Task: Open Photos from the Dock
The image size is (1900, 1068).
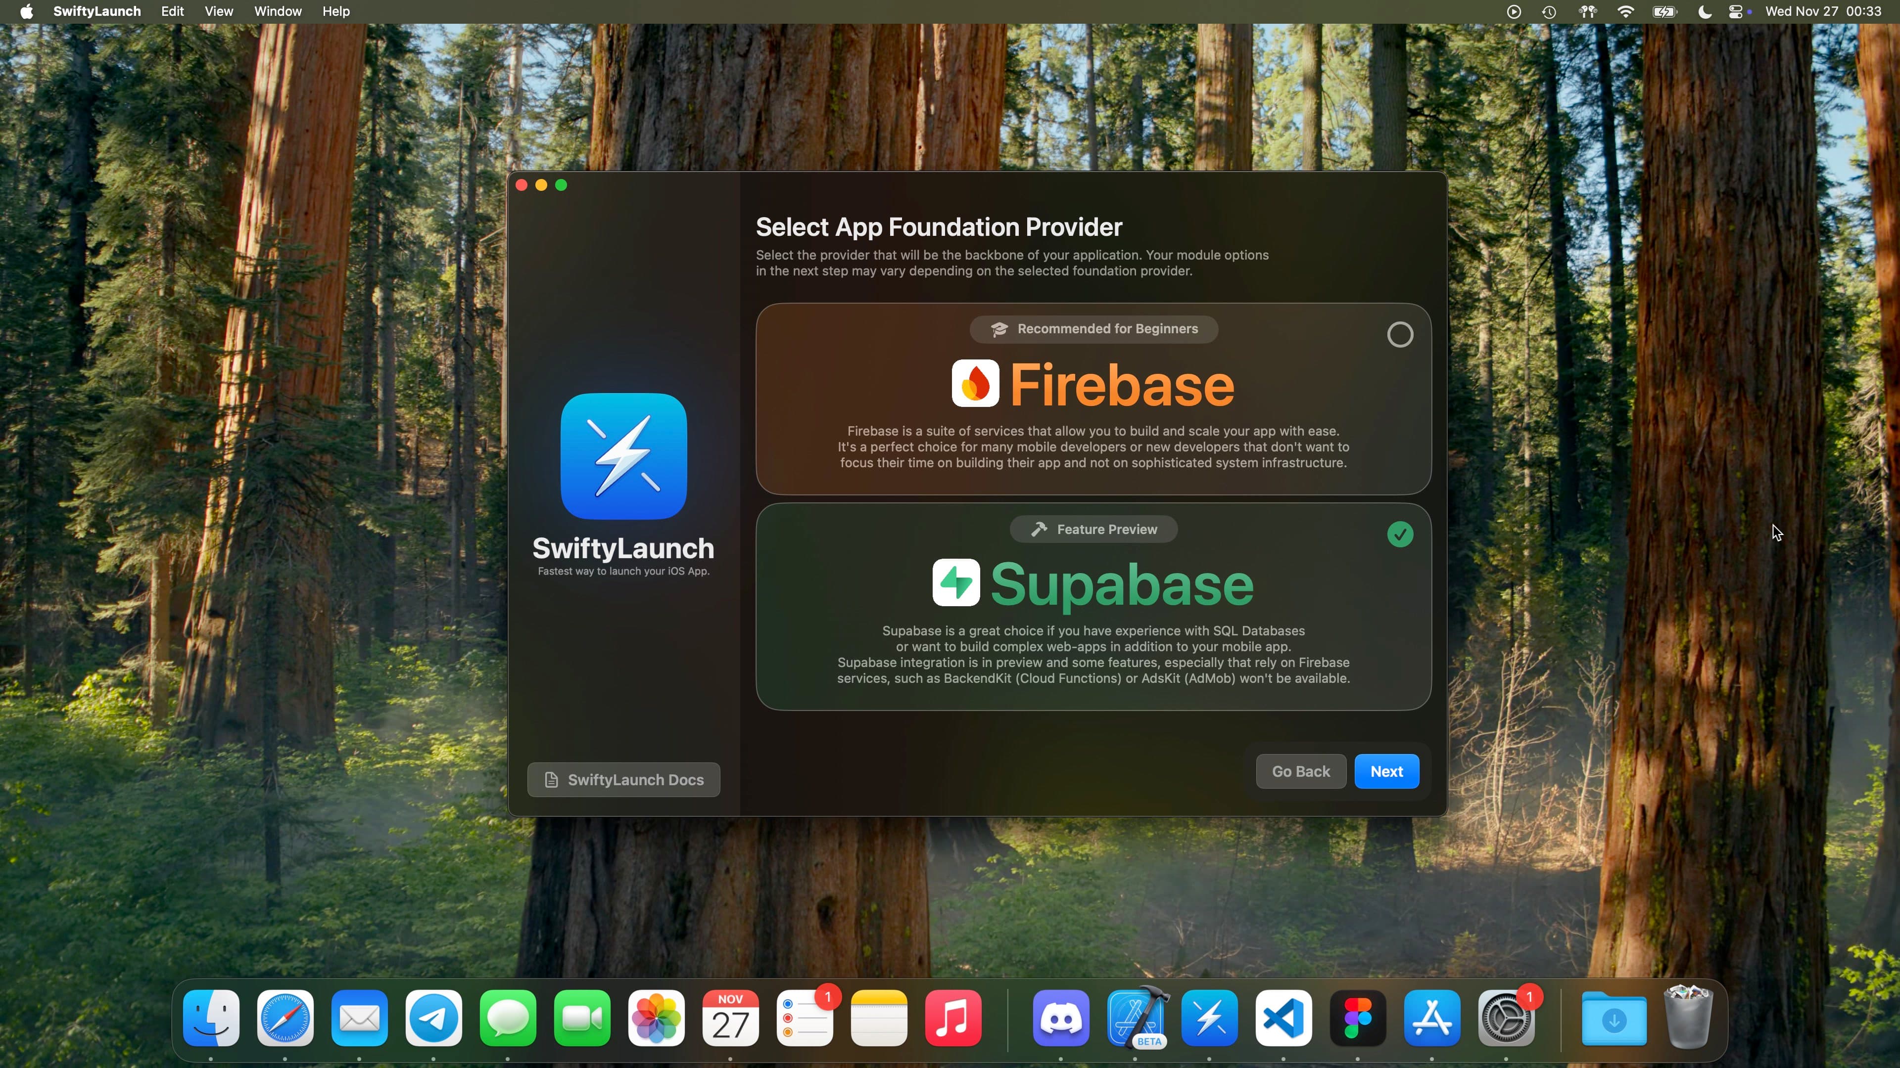Action: 656,1018
